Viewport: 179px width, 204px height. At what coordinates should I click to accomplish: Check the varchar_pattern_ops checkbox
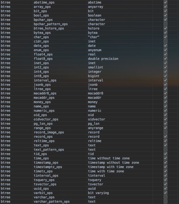(166, 201)
